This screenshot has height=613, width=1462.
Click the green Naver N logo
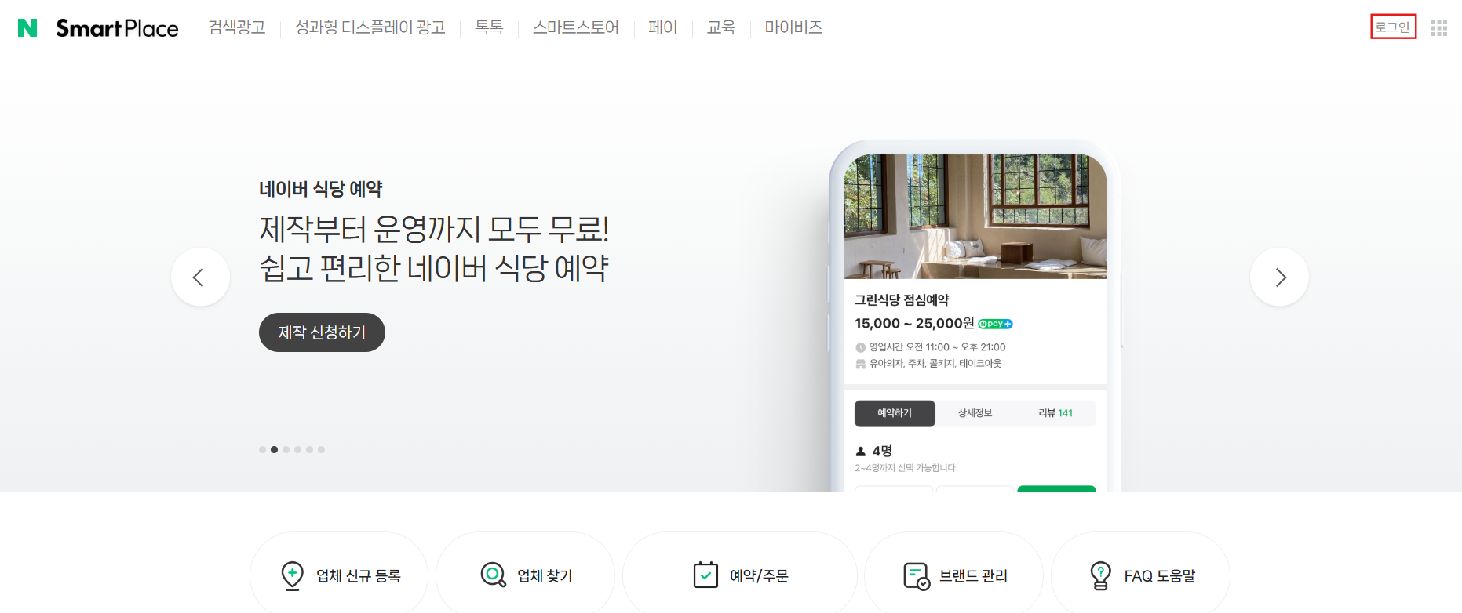tap(27, 28)
